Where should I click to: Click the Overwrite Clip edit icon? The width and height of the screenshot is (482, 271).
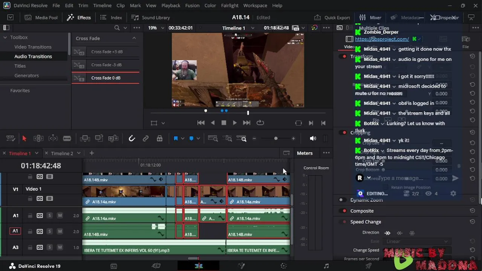click(99, 139)
